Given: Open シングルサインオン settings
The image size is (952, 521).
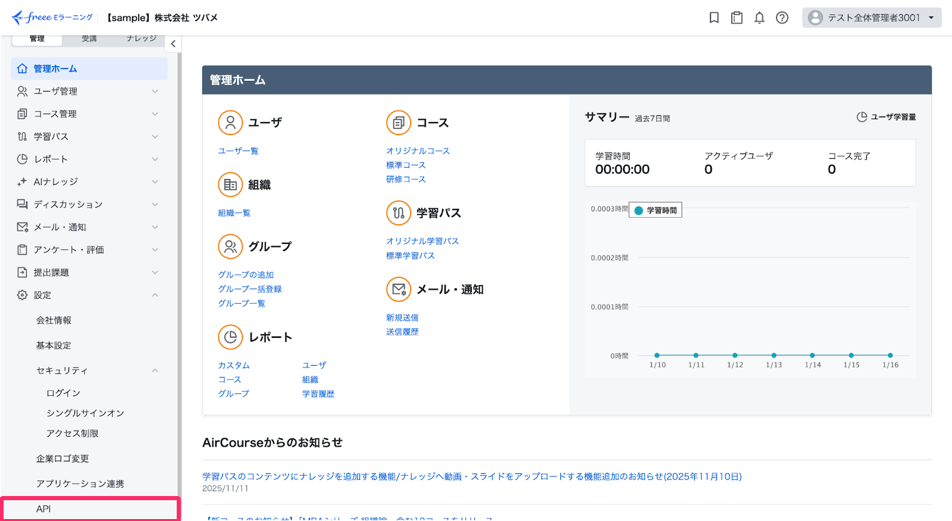Looking at the screenshot, I should (85, 413).
